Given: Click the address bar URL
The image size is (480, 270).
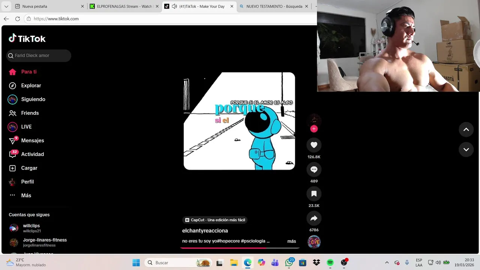Looking at the screenshot, I should 56,19.
